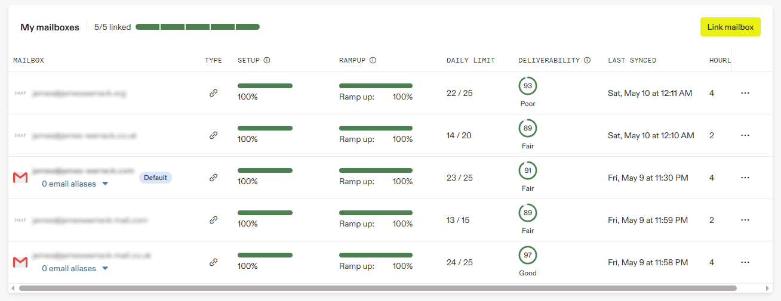Expand email aliases for the Default mailbox
This screenshot has width=781, height=301.
pyautogui.click(x=75, y=184)
